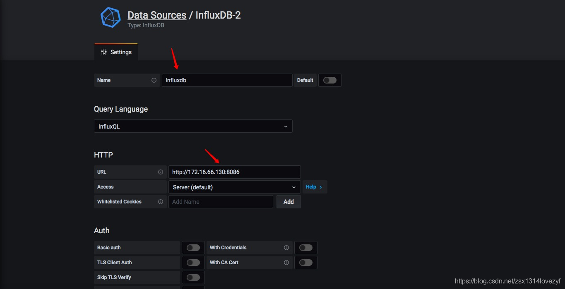
Task: Select the Settings tab
Action: coord(116,52)
